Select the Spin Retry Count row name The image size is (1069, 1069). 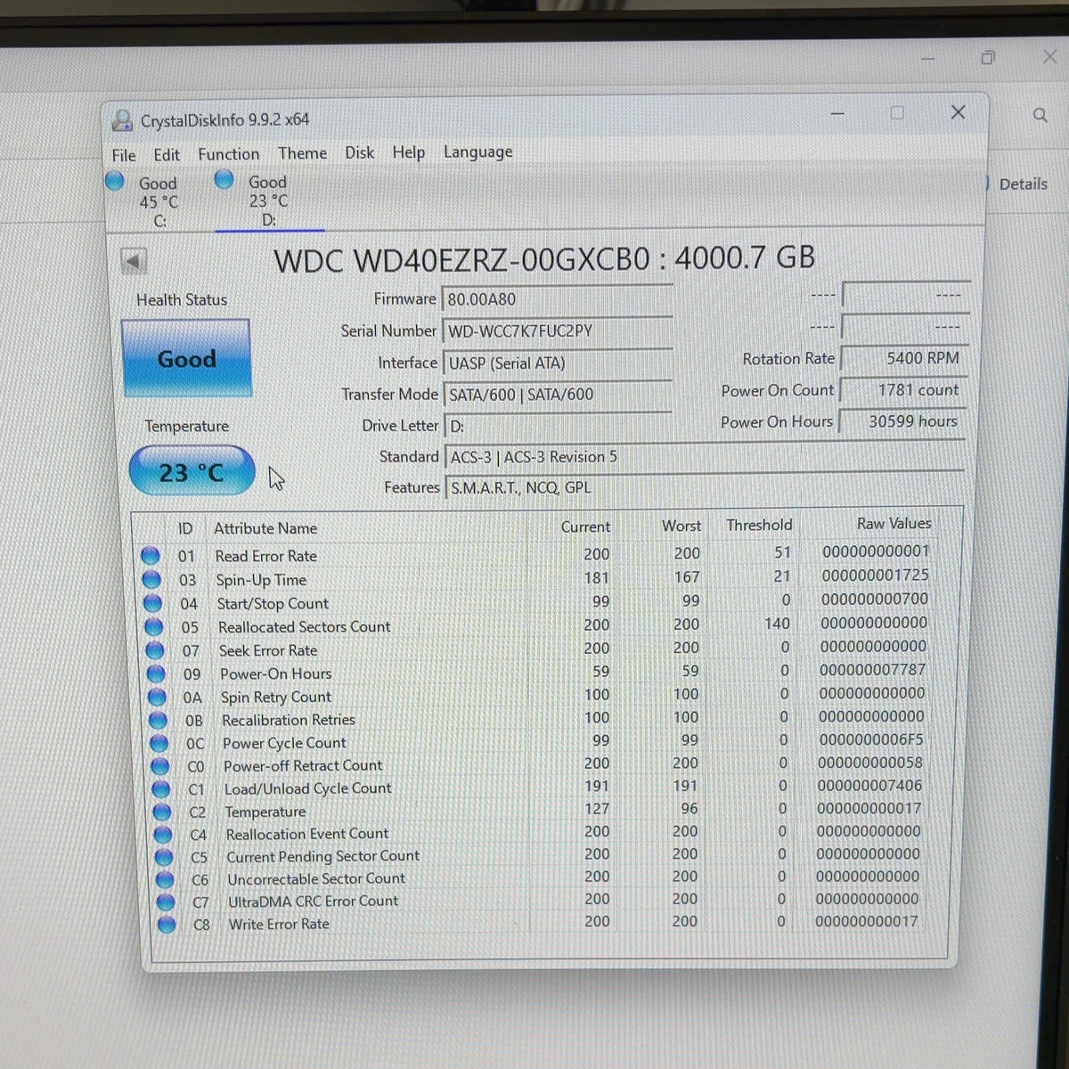click(x=276, y=698)
